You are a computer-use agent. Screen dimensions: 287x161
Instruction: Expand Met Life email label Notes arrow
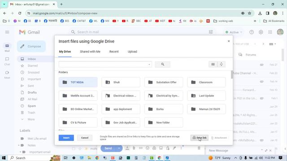pyautogui.click(x=19, y=145)
